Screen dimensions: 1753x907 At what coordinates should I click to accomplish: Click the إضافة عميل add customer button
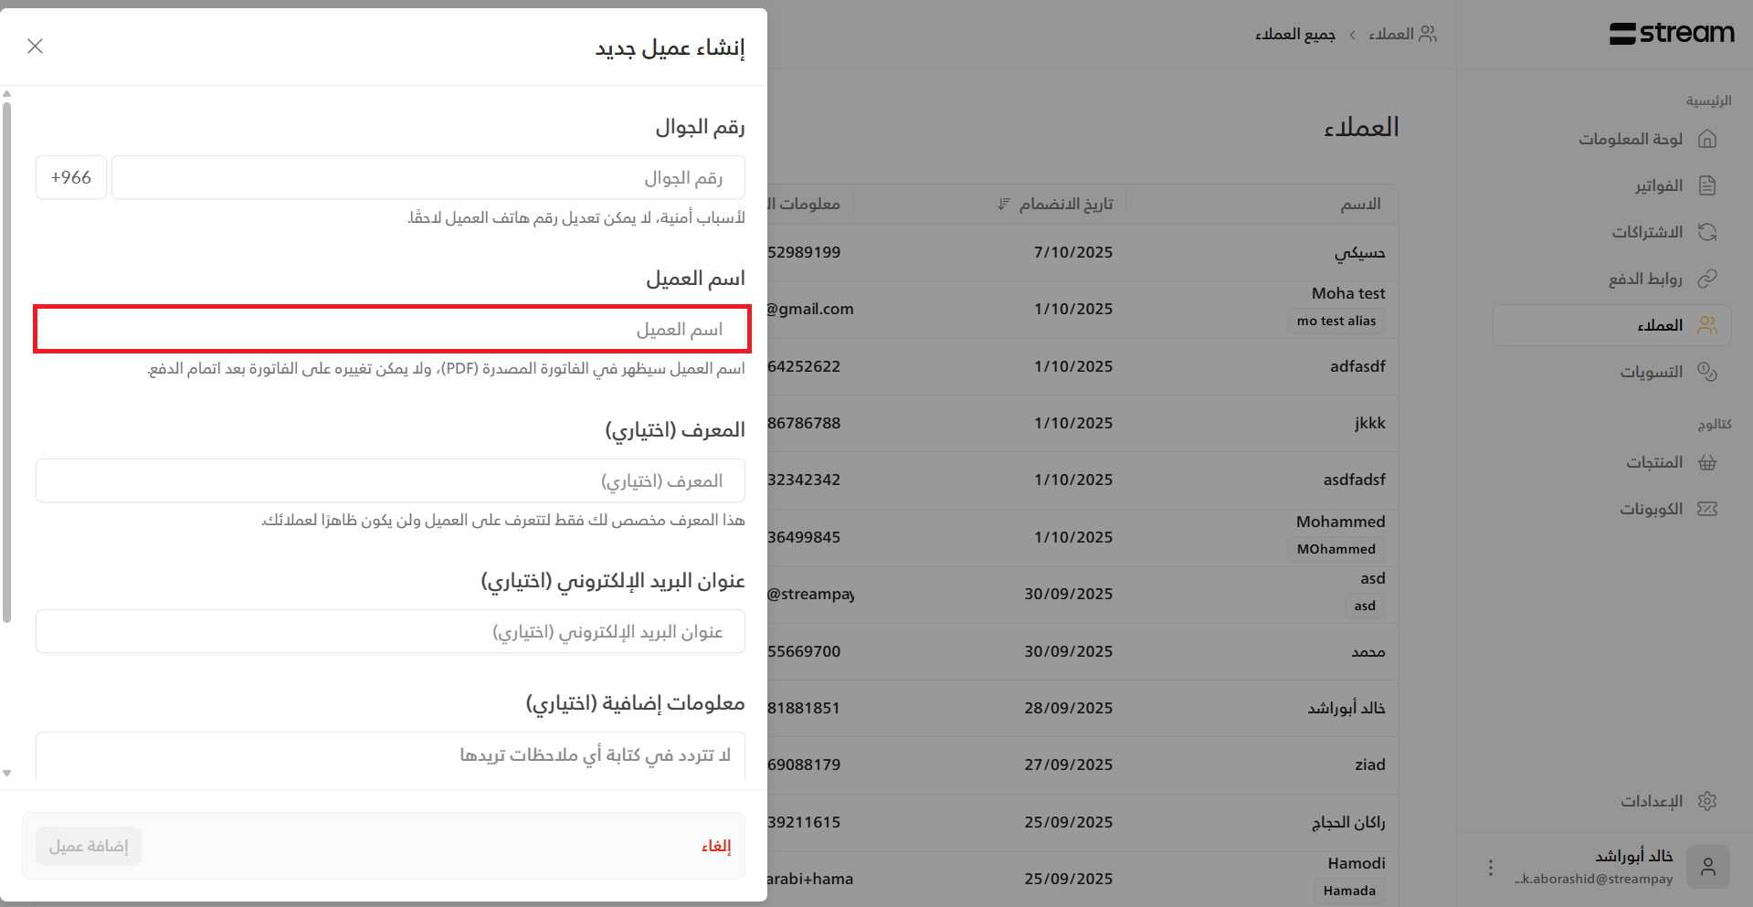click(x=89, y=847)
